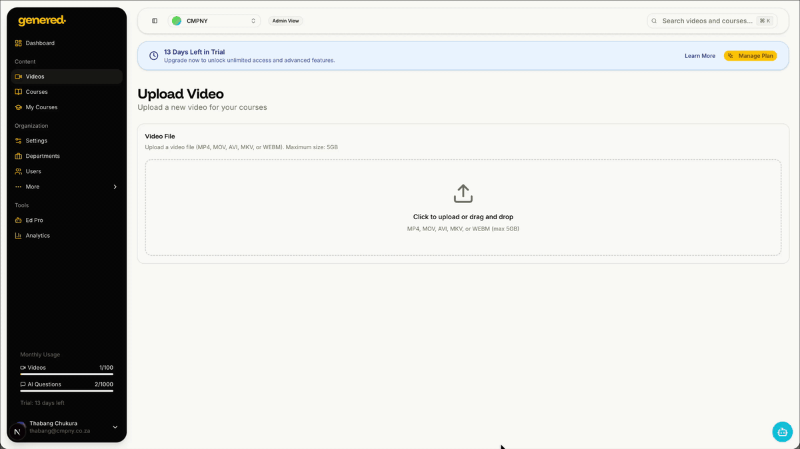Click the small camera icon by Videos usage
This screenshot has height=449, width=800.
pyautogui.click(x=23, y=368)
